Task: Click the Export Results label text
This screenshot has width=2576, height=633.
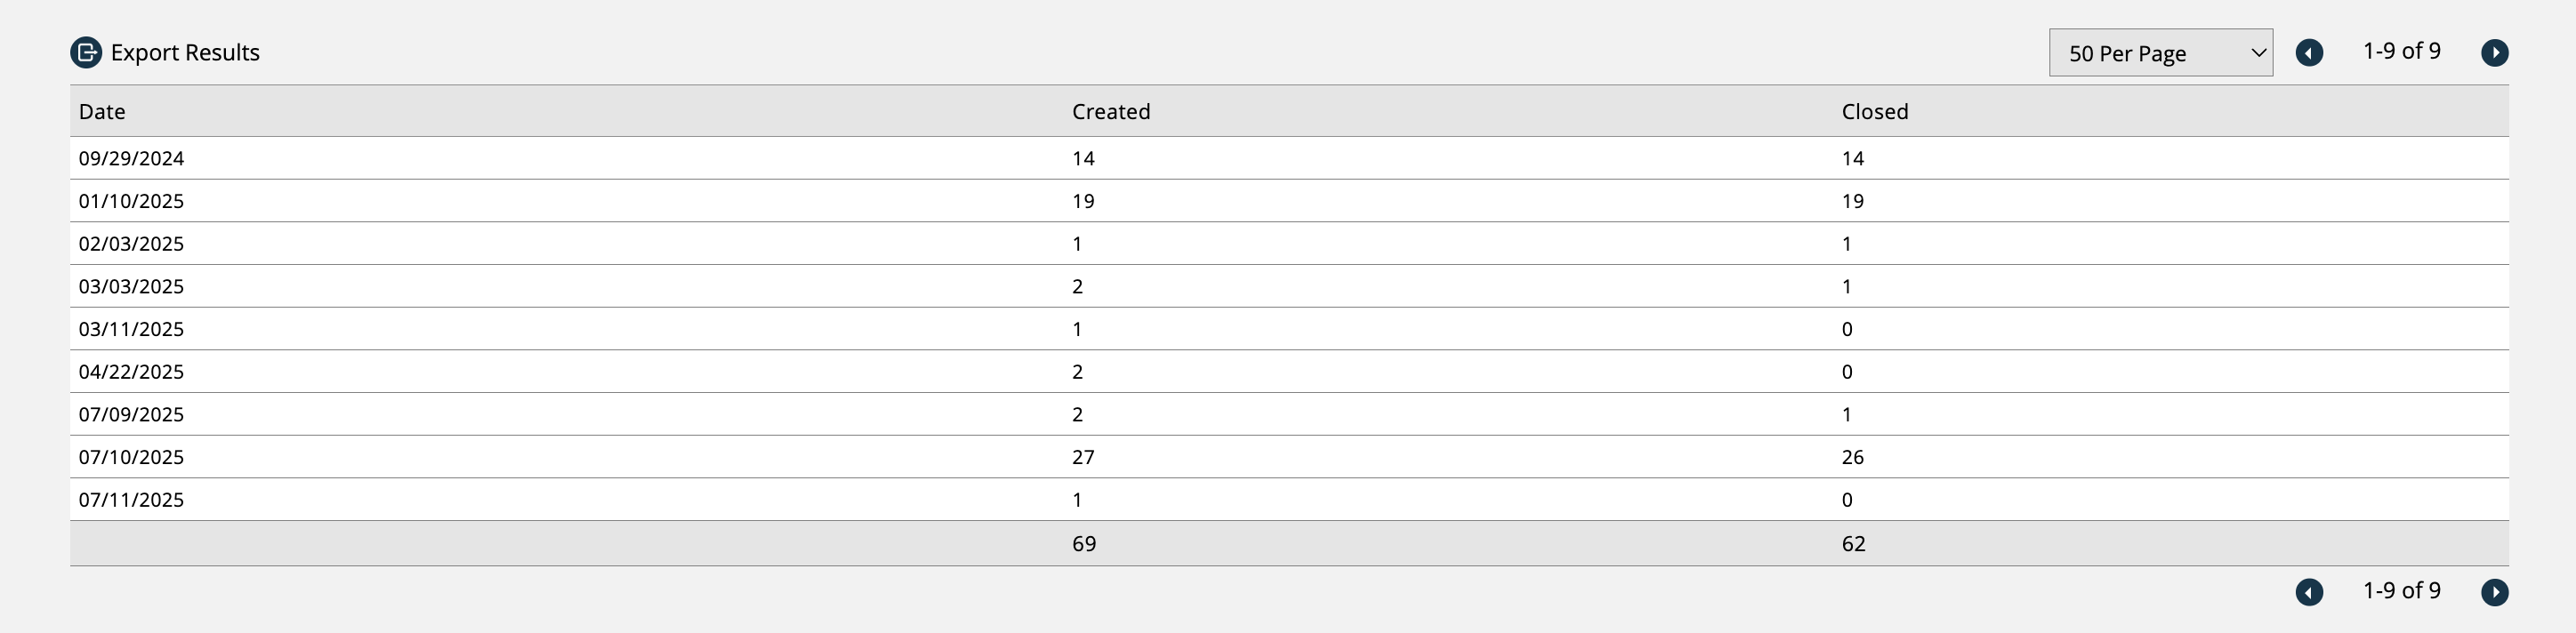Action: pos(186,52)
